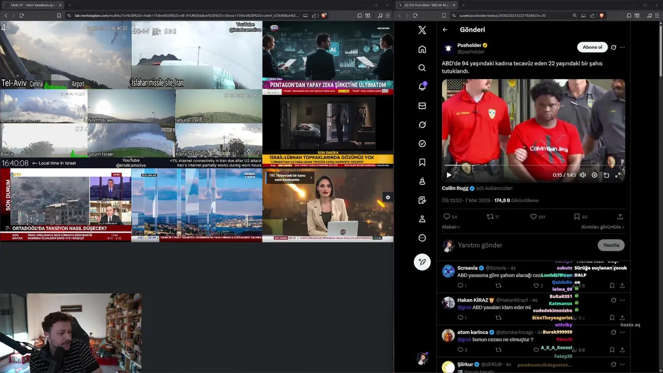Viewport: 663px width, 373px height.
Task: Open new tab in Multi TV window
Action: tap(69, 5)
